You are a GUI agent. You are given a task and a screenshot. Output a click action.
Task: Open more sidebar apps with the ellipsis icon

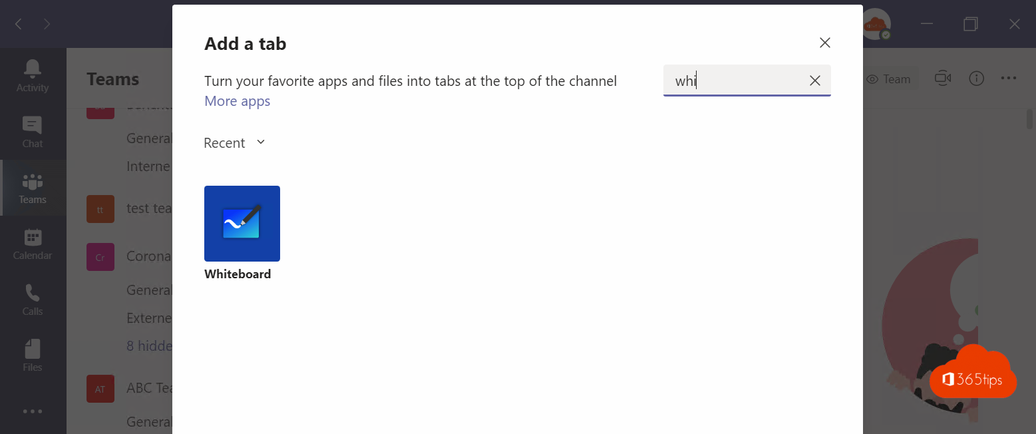coord(32,411)
